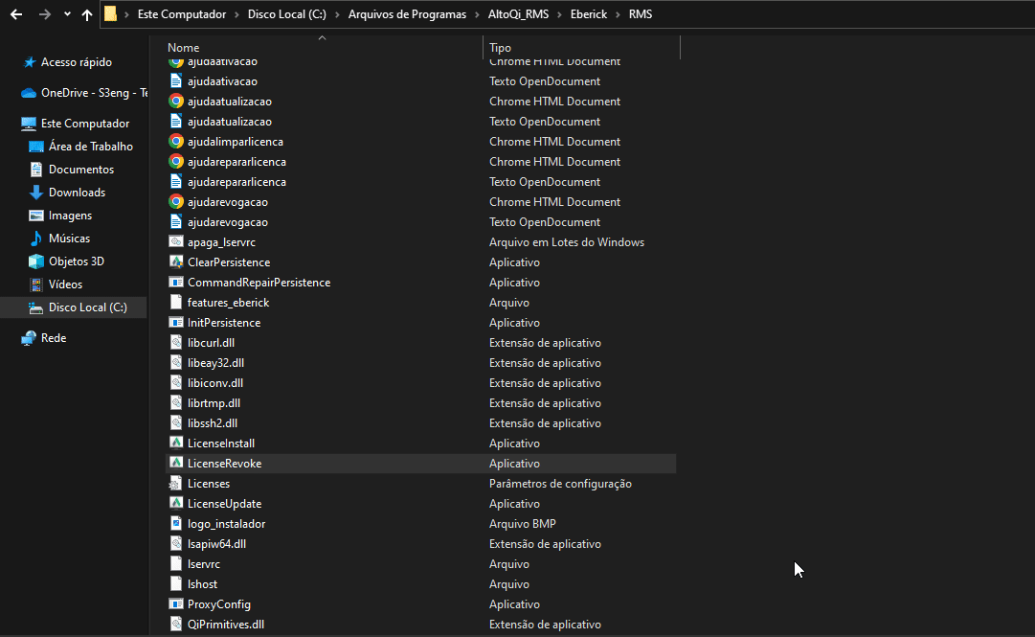Go up one folder level arrow
This screenshot has width=1035, height=637.
coord(87,13)
